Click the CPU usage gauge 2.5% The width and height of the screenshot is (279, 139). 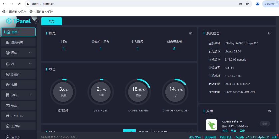(101, 92)
